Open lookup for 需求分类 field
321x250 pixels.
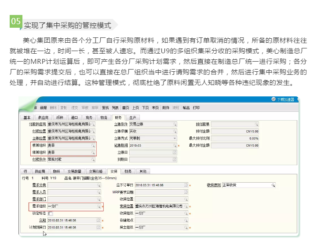point(98,185)
